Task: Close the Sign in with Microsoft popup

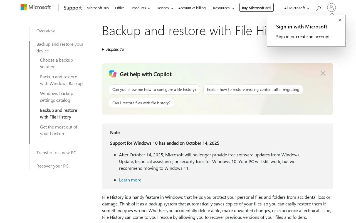Action: tap(340, 20)
